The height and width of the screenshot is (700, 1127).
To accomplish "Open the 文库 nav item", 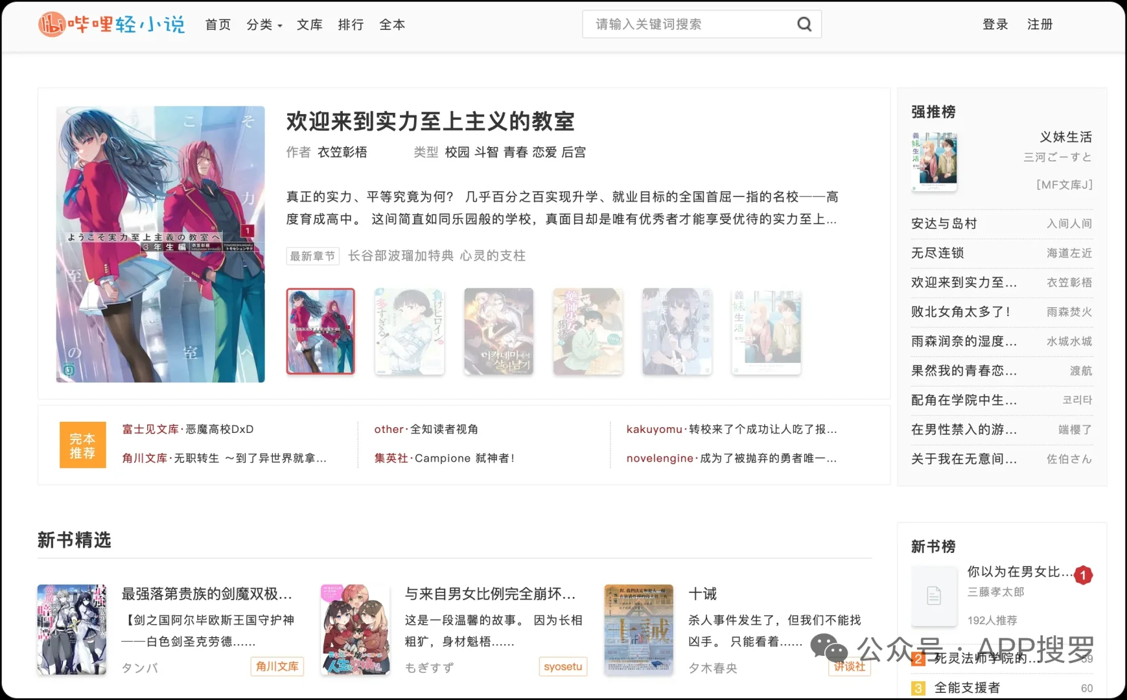I will coord(309,25).
